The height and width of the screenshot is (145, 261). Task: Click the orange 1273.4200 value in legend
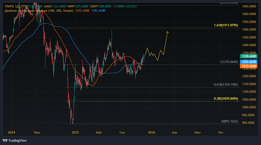(x=82, y=11)
